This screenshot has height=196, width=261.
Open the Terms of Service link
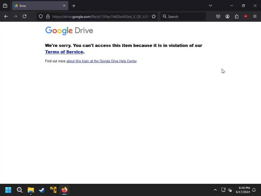point(64,52)
